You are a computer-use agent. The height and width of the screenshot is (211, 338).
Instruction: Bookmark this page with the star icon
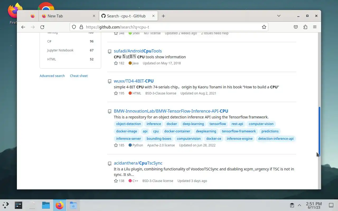coord(264,27)
